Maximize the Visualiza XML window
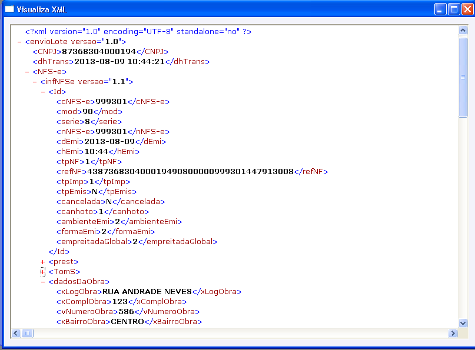Viewport: 475px width, 350px height. (454, 9)
